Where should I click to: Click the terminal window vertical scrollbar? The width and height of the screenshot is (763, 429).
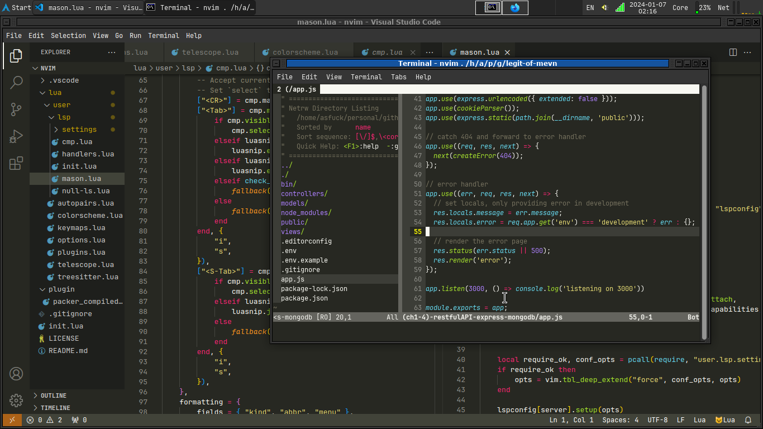pos(704,212)
